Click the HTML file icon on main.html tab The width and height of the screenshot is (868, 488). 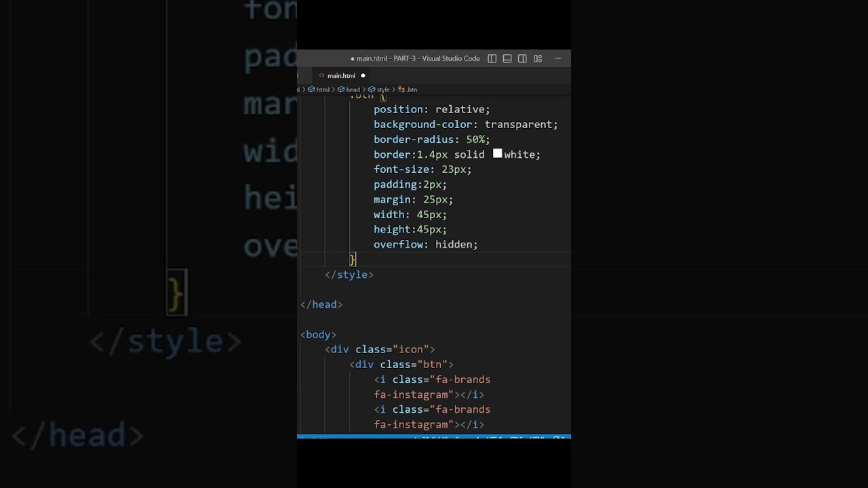(x=321, y=76)
